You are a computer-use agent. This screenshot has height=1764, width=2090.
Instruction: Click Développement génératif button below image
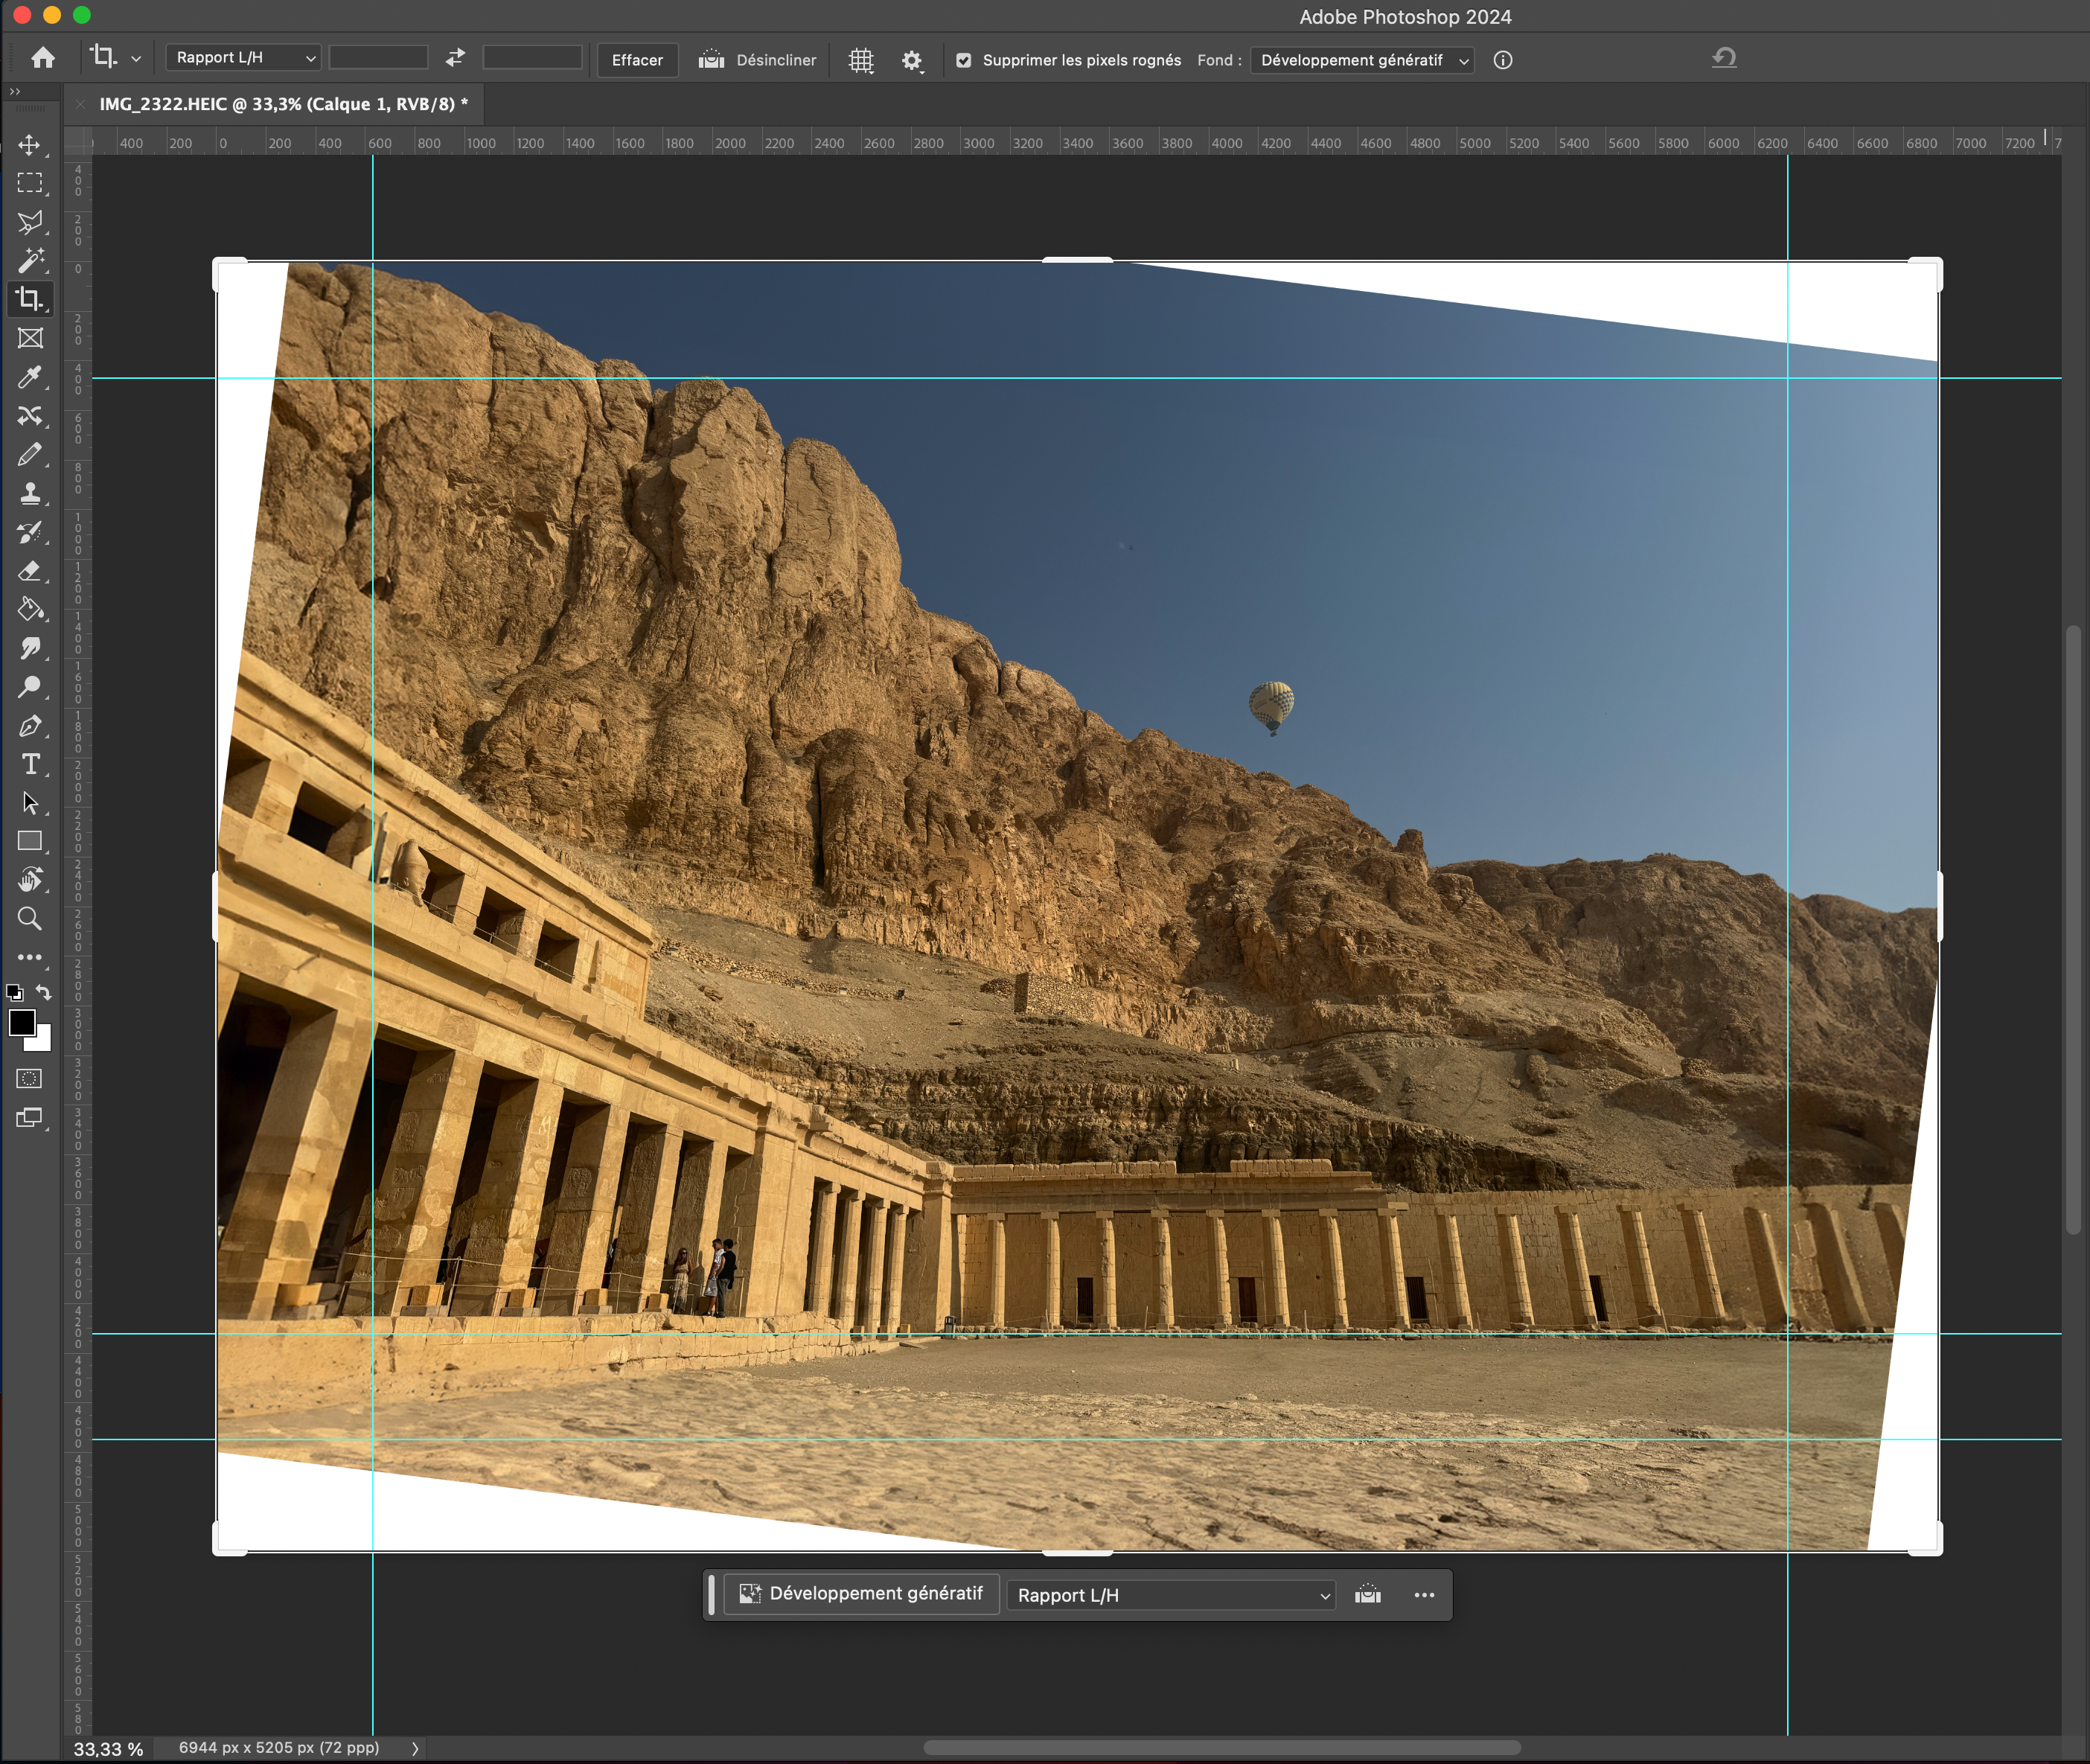861,1594
